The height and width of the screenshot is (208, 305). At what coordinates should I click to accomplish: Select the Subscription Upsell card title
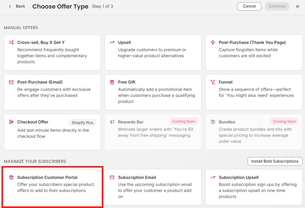[239, 177]
